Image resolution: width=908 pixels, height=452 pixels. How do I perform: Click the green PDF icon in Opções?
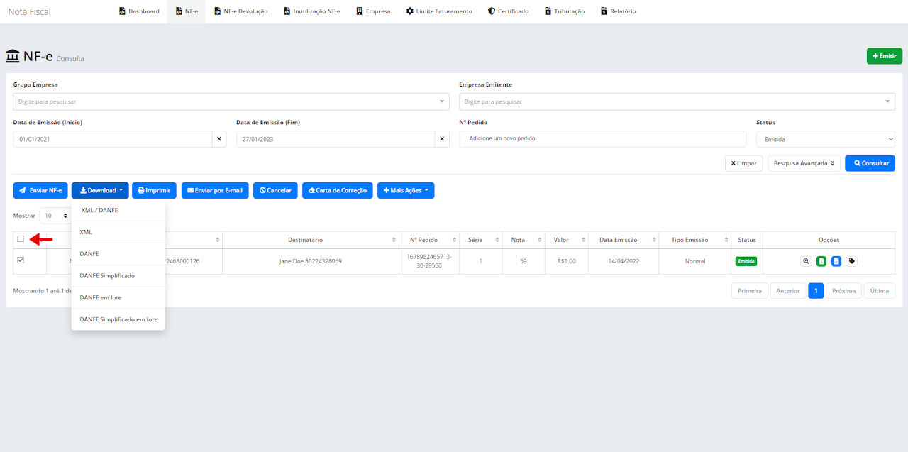point(821,261)
